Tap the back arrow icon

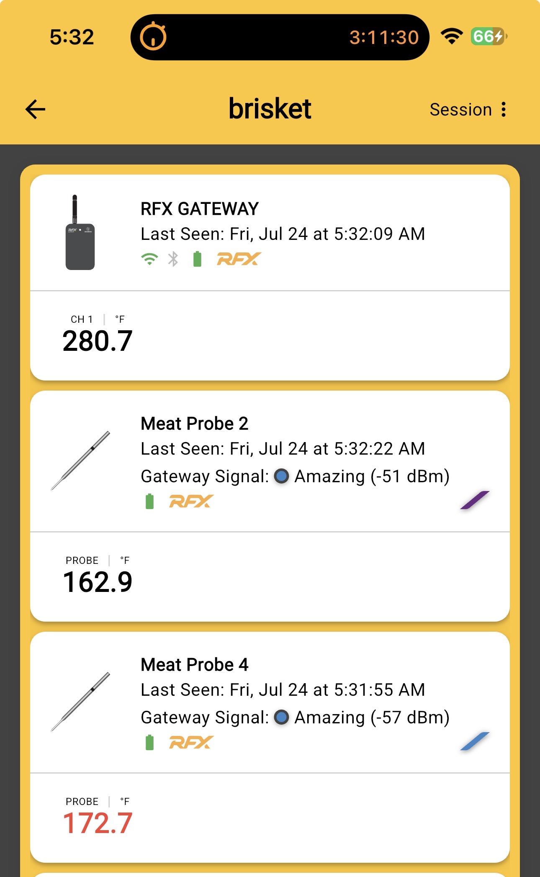35,109
